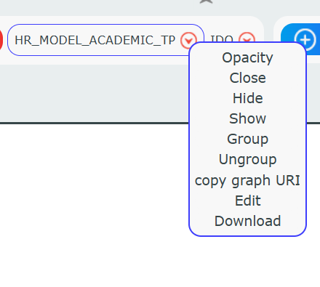Pick the Ungroup menu entry

(x=247, y=160)
